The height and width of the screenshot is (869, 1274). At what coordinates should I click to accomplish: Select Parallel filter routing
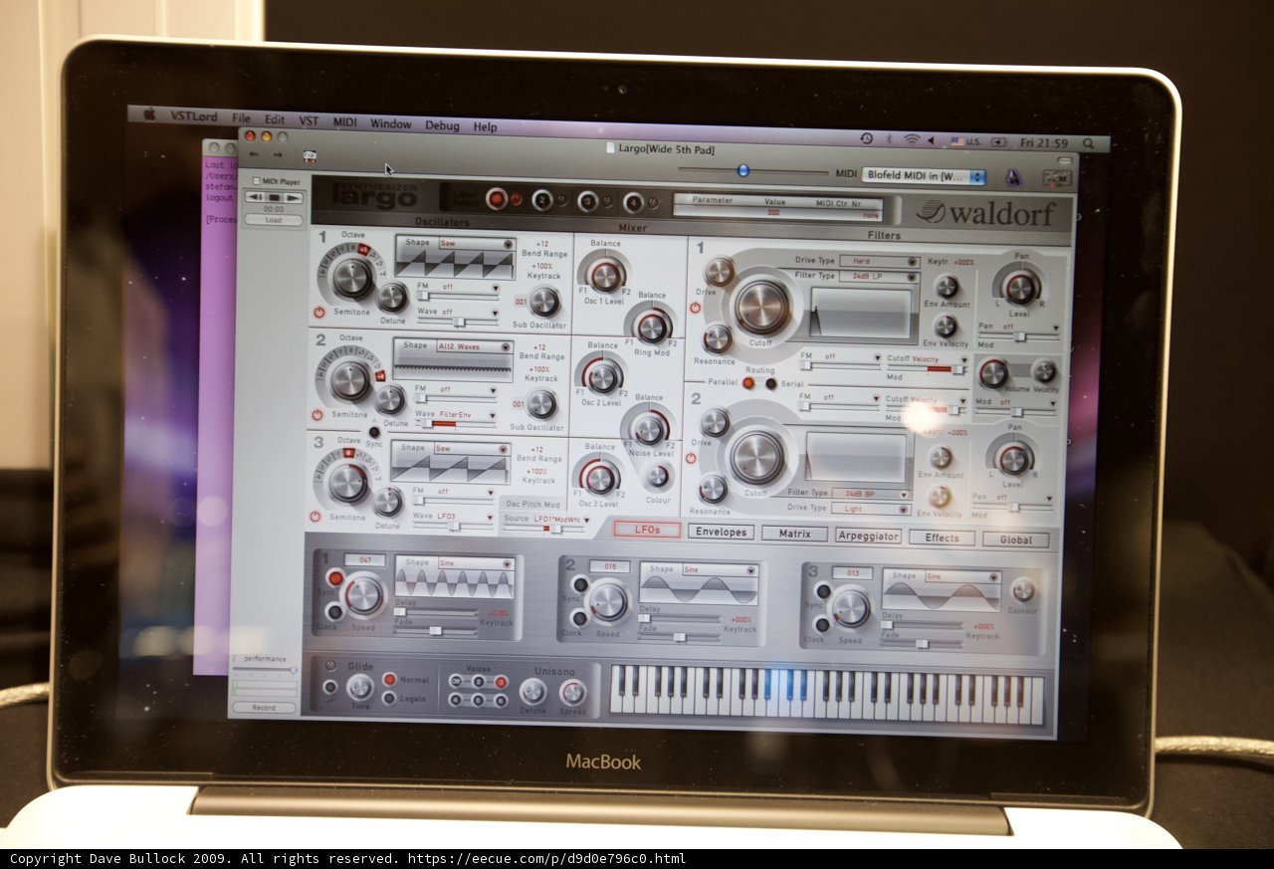point(748,382)
